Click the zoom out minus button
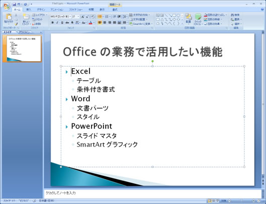Image resolution: width=266 pixels, height=204 pixels. click(229, 201)
